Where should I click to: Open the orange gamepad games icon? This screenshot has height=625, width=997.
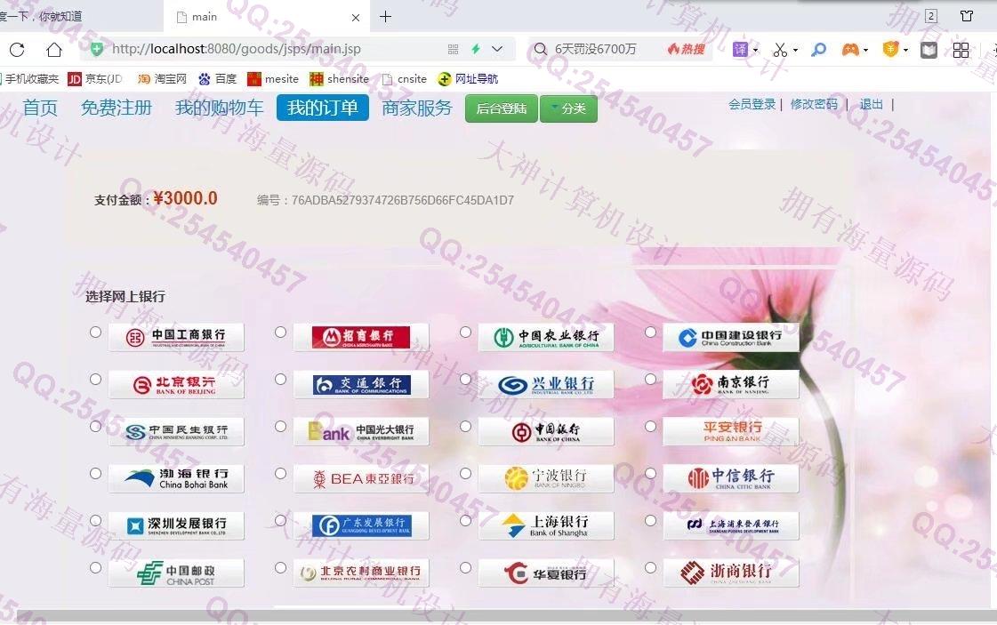click(850, 49)
